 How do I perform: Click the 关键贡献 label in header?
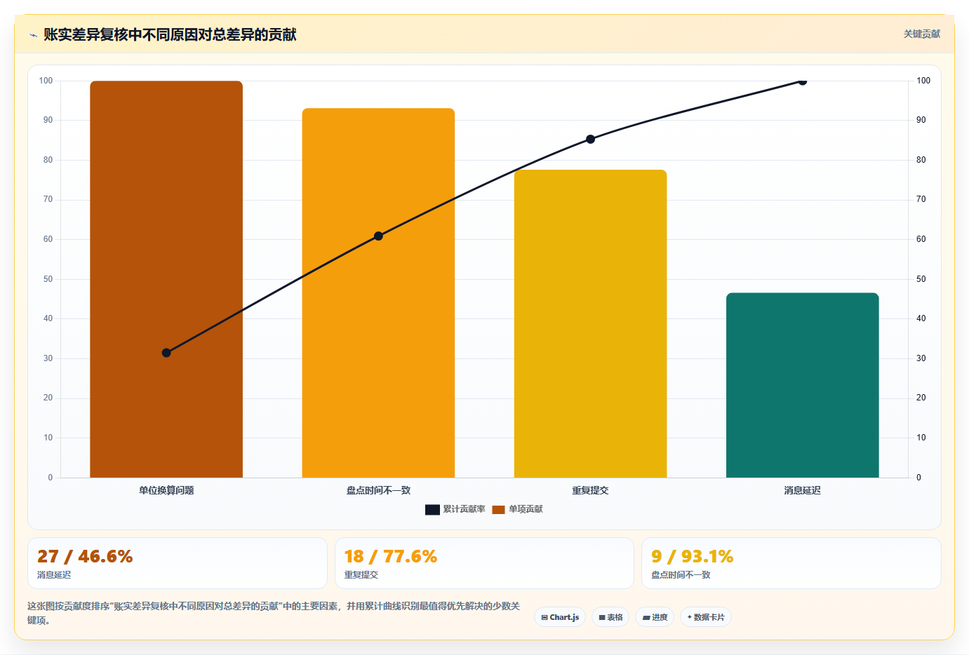(x=921, y=34)
